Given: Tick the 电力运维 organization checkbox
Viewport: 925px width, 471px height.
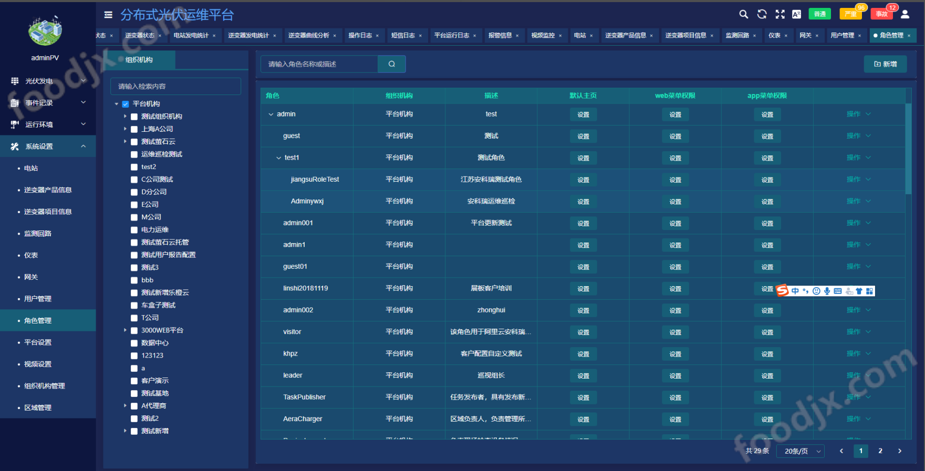Looking at the screenshot, I should [x=134, y=230].
